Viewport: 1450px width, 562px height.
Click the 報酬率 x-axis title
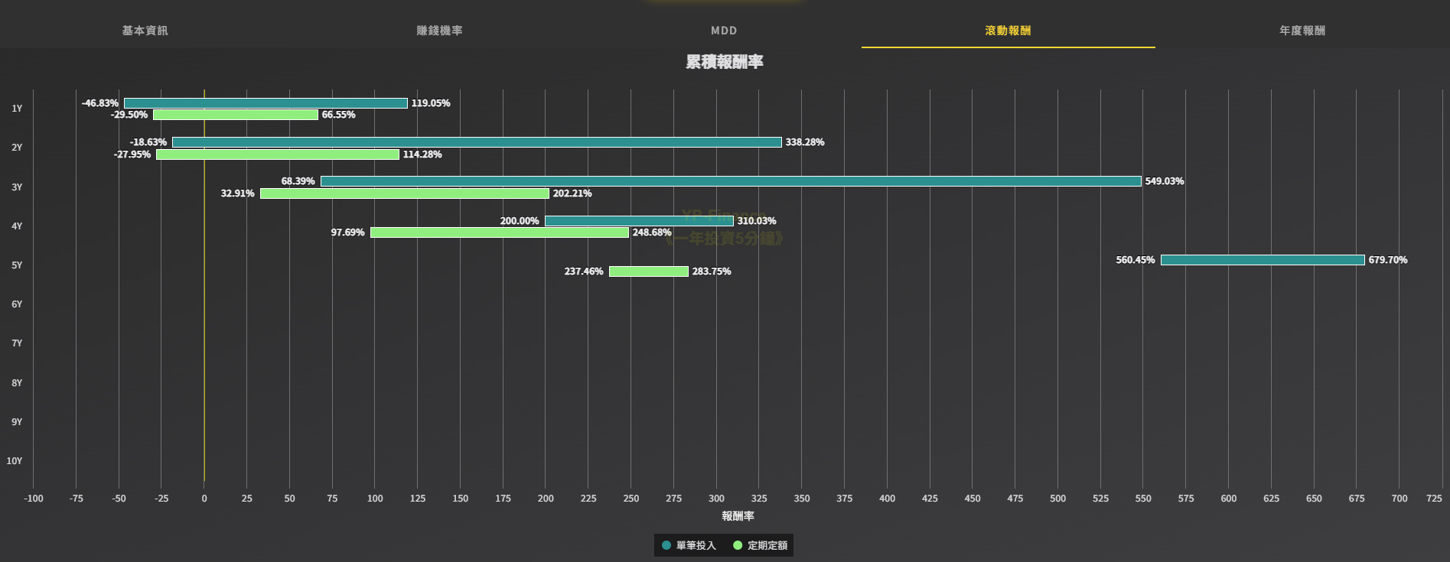pos(738,516)
